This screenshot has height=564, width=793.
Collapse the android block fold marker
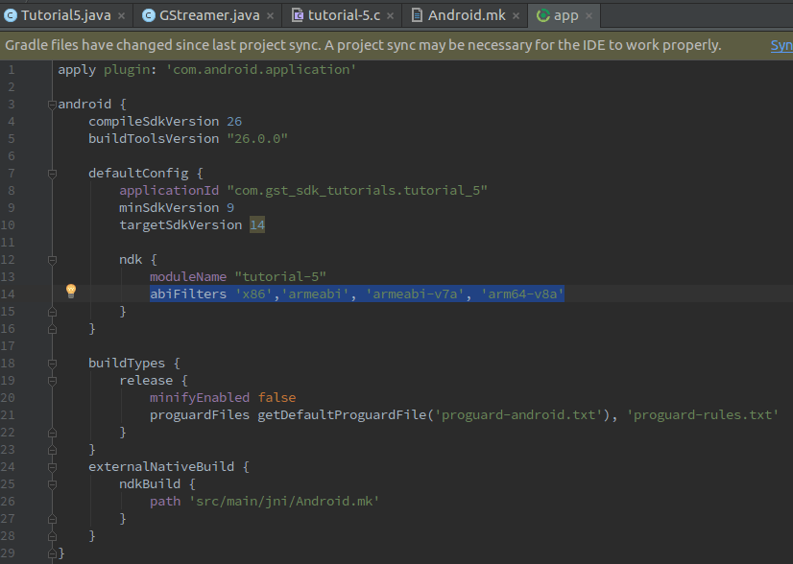pos(52,104)
